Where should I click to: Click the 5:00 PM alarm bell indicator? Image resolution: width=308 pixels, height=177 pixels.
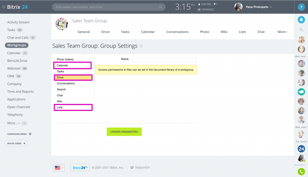pos(204,4)
